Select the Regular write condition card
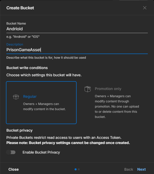The width and height of the screenshot is (154, 174). (41, 103)
